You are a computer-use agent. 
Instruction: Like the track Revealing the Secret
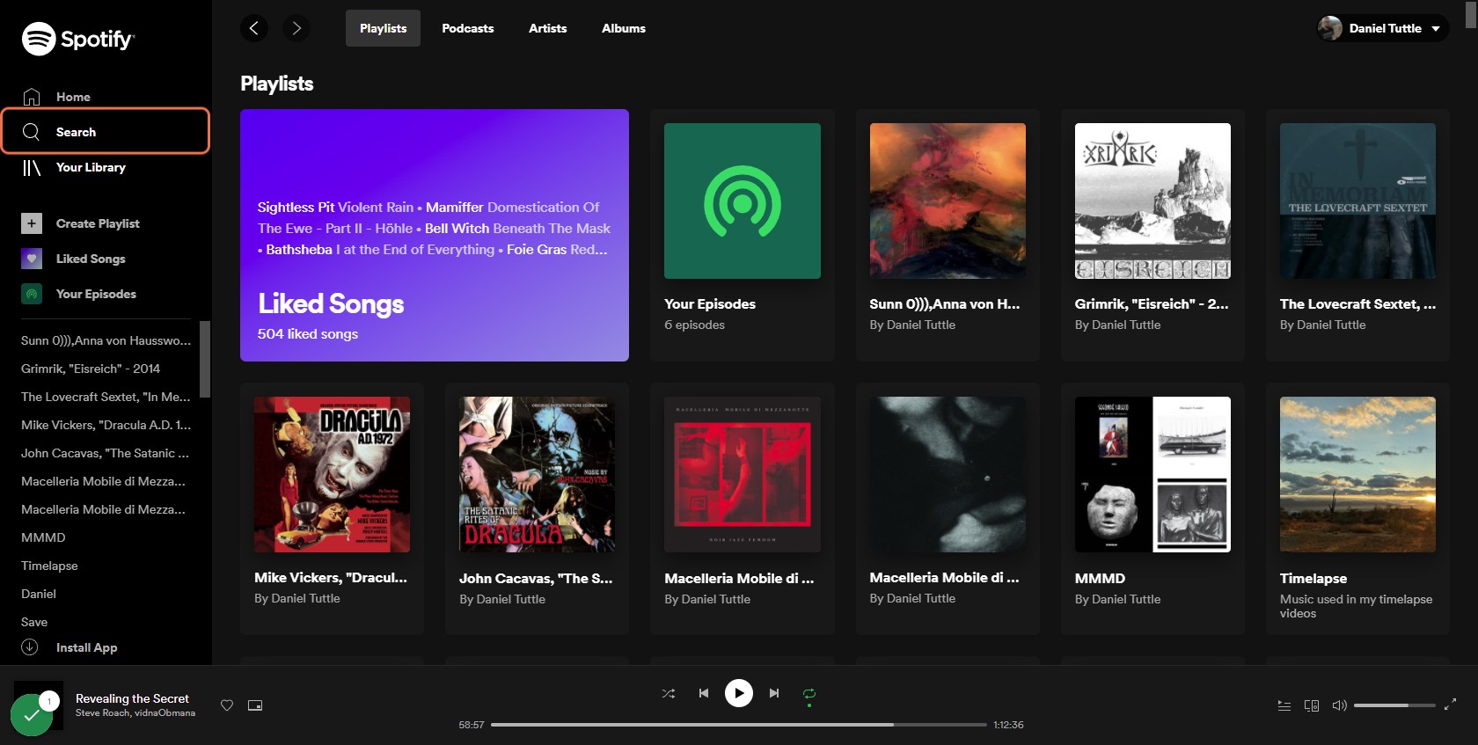(227, 705)
